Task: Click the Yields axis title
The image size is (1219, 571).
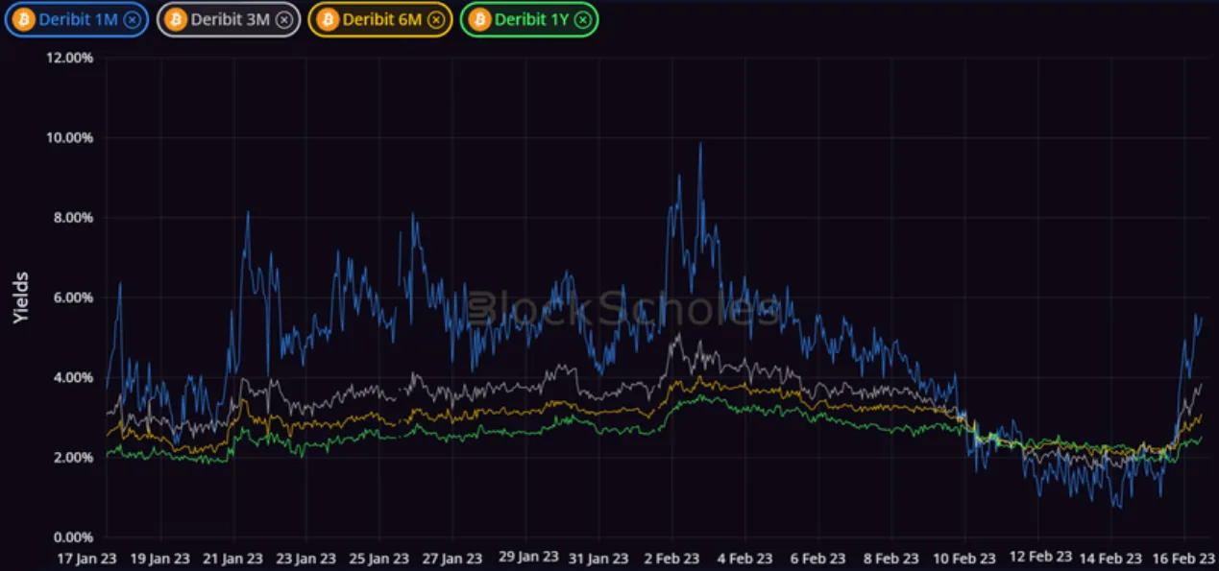Action: 21,297
